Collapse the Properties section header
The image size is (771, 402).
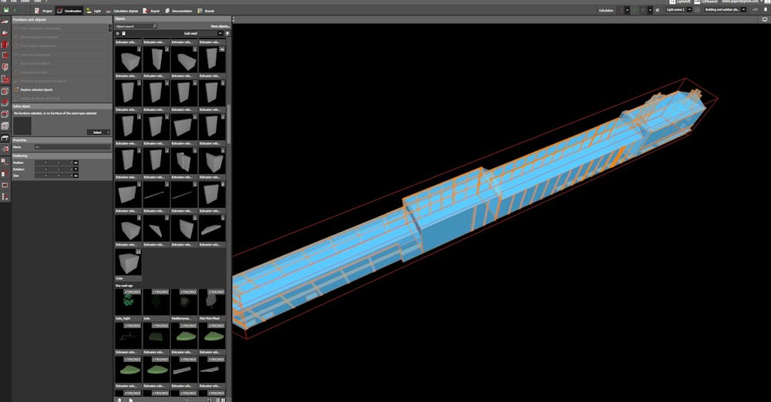point(62,140)
